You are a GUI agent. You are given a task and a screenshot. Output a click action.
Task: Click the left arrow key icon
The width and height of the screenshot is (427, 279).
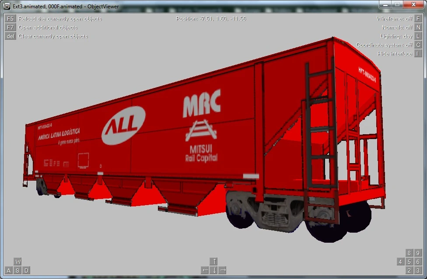coord(205,270)
